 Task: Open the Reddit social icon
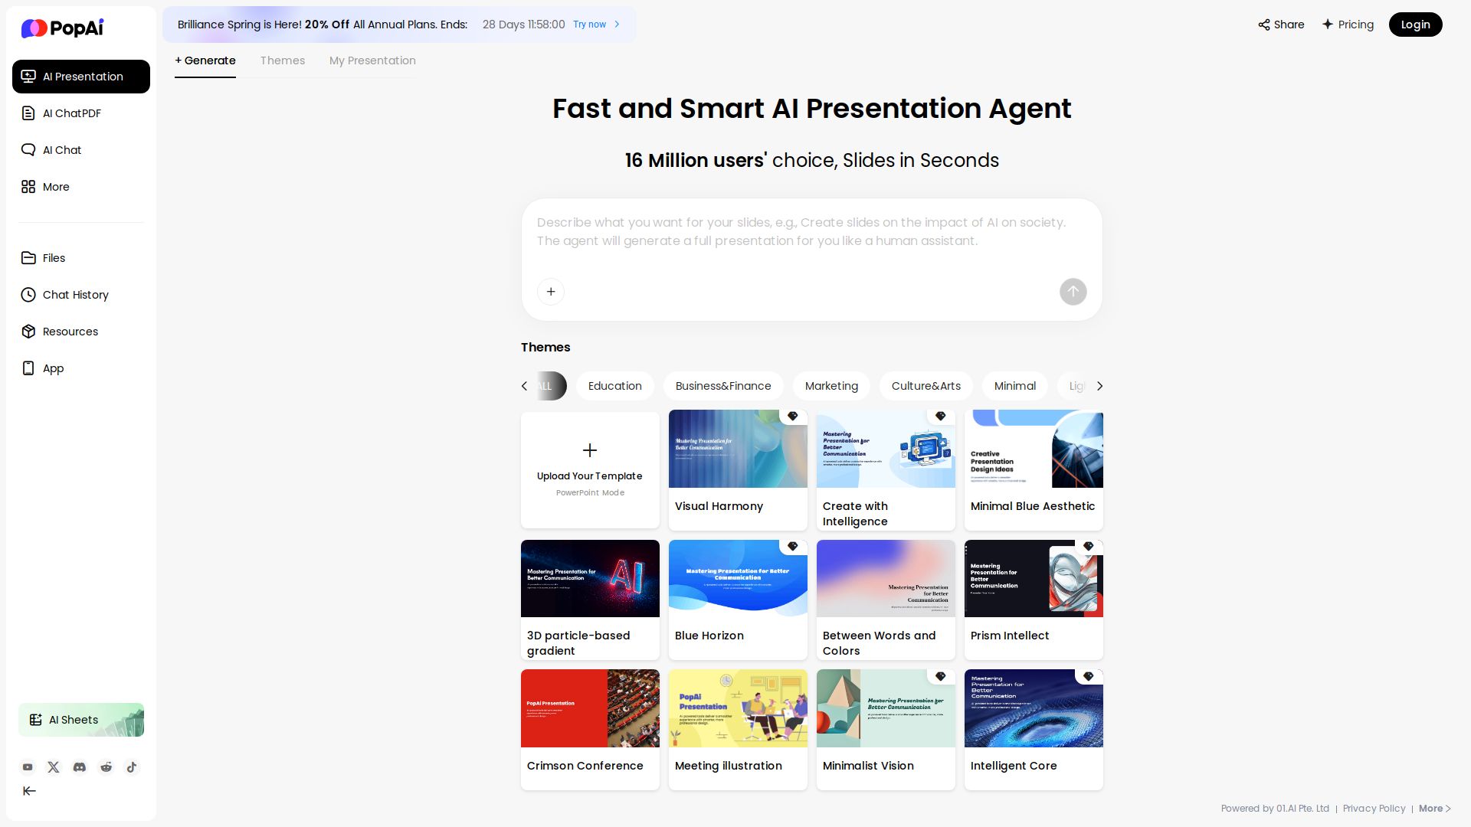pyautogui.click(x=106, y=767)
